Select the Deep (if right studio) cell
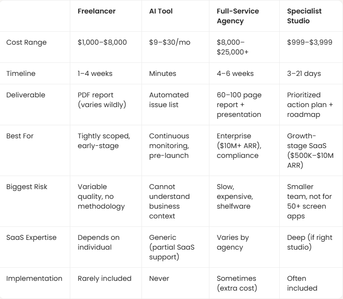Screen dimensions: 343x299 pyautogui.click(x=309, y=242)
